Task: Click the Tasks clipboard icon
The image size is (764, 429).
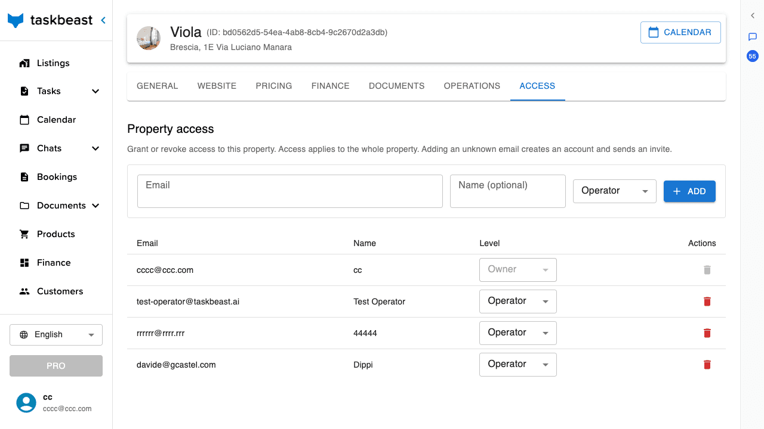Action: pyautogui.click(x=24, y=91)
